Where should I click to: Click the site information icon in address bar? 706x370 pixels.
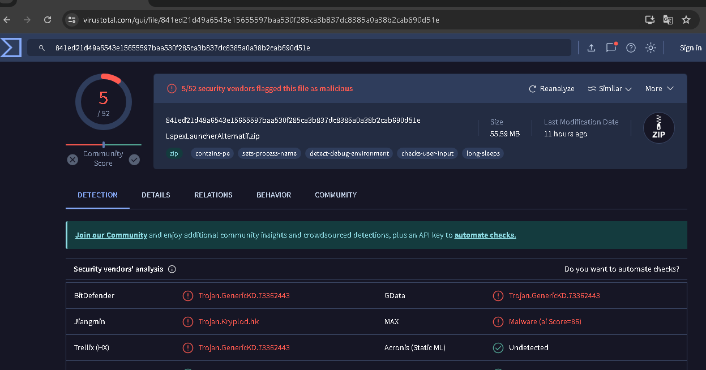tap(71, 20)
